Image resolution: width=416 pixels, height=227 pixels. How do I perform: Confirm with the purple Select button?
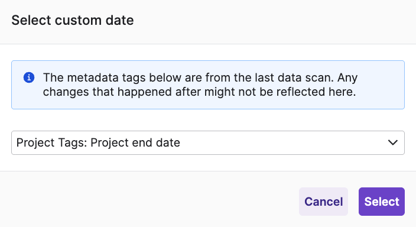pyautogui.click(x=382, y=202)
